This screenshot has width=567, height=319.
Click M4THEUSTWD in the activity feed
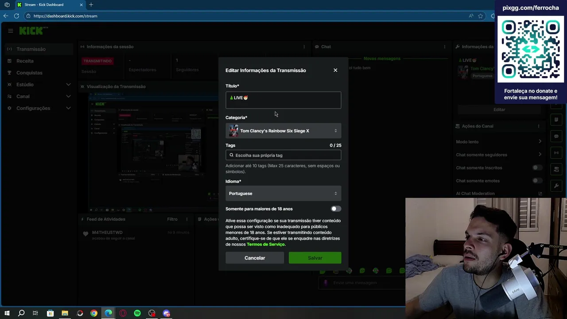point(107,232)
